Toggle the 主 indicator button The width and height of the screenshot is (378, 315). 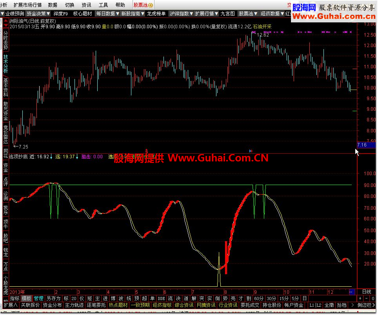97,299
